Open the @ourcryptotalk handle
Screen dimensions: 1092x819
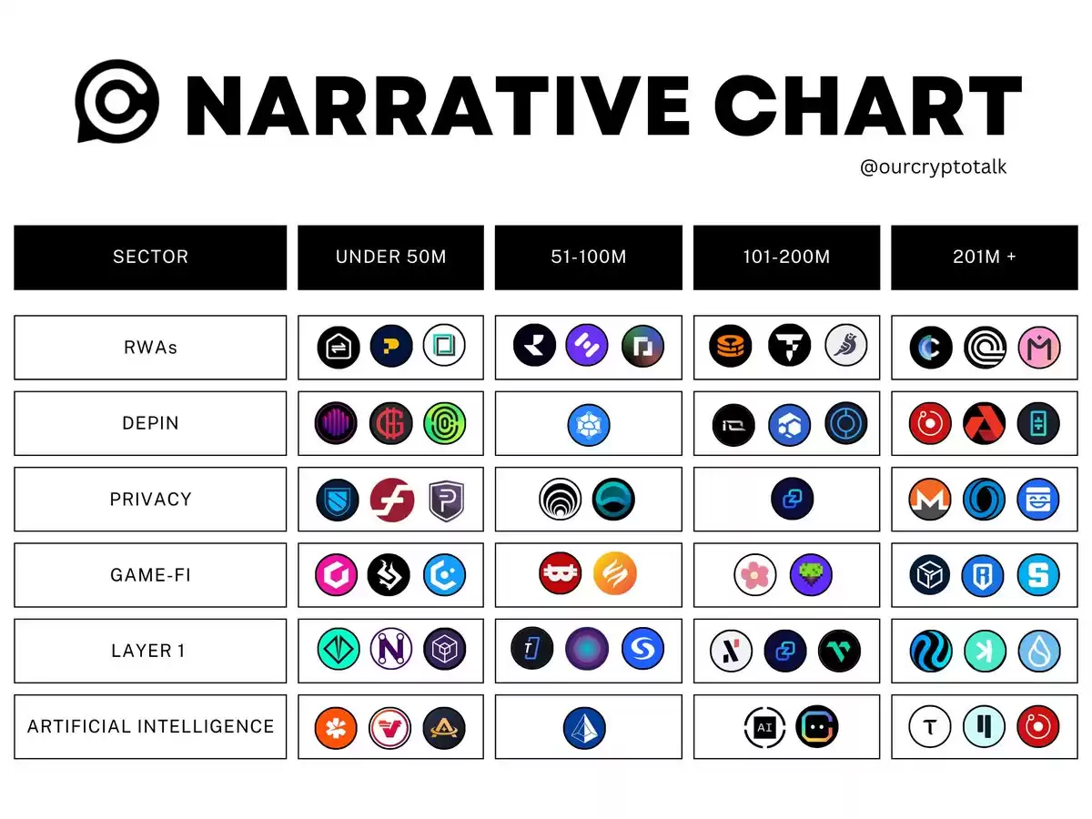pyautogui.click(x=933, y=167)
